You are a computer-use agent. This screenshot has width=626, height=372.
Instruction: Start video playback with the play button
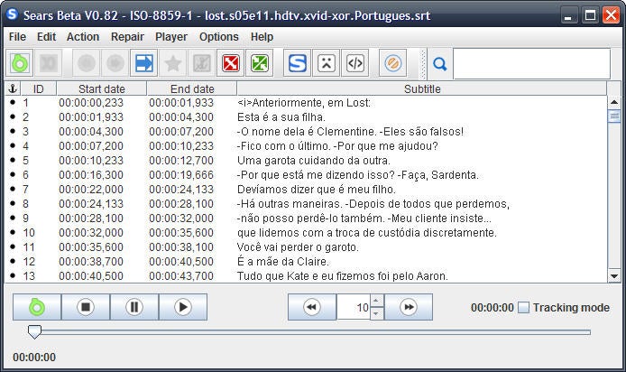click(183, 307)
